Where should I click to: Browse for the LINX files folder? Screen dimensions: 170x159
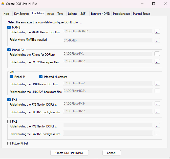(157, 83)
